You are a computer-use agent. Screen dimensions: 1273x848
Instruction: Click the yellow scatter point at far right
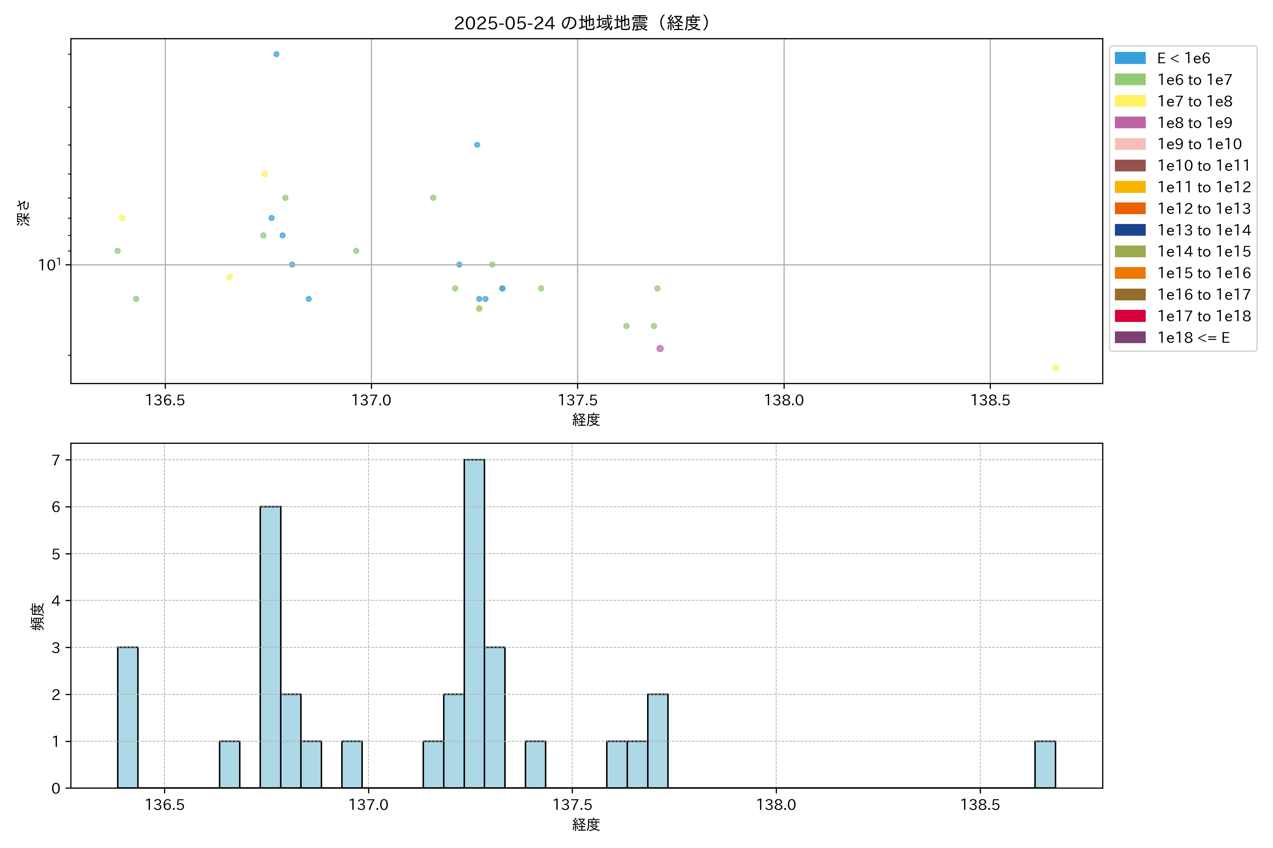coord(1055,368)
